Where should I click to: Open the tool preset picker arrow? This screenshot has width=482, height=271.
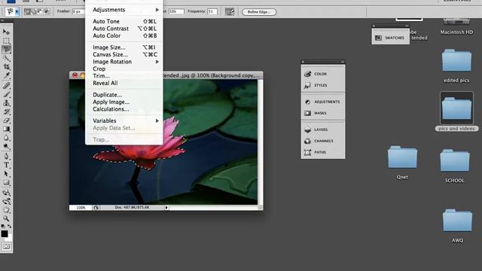[17, 12]
